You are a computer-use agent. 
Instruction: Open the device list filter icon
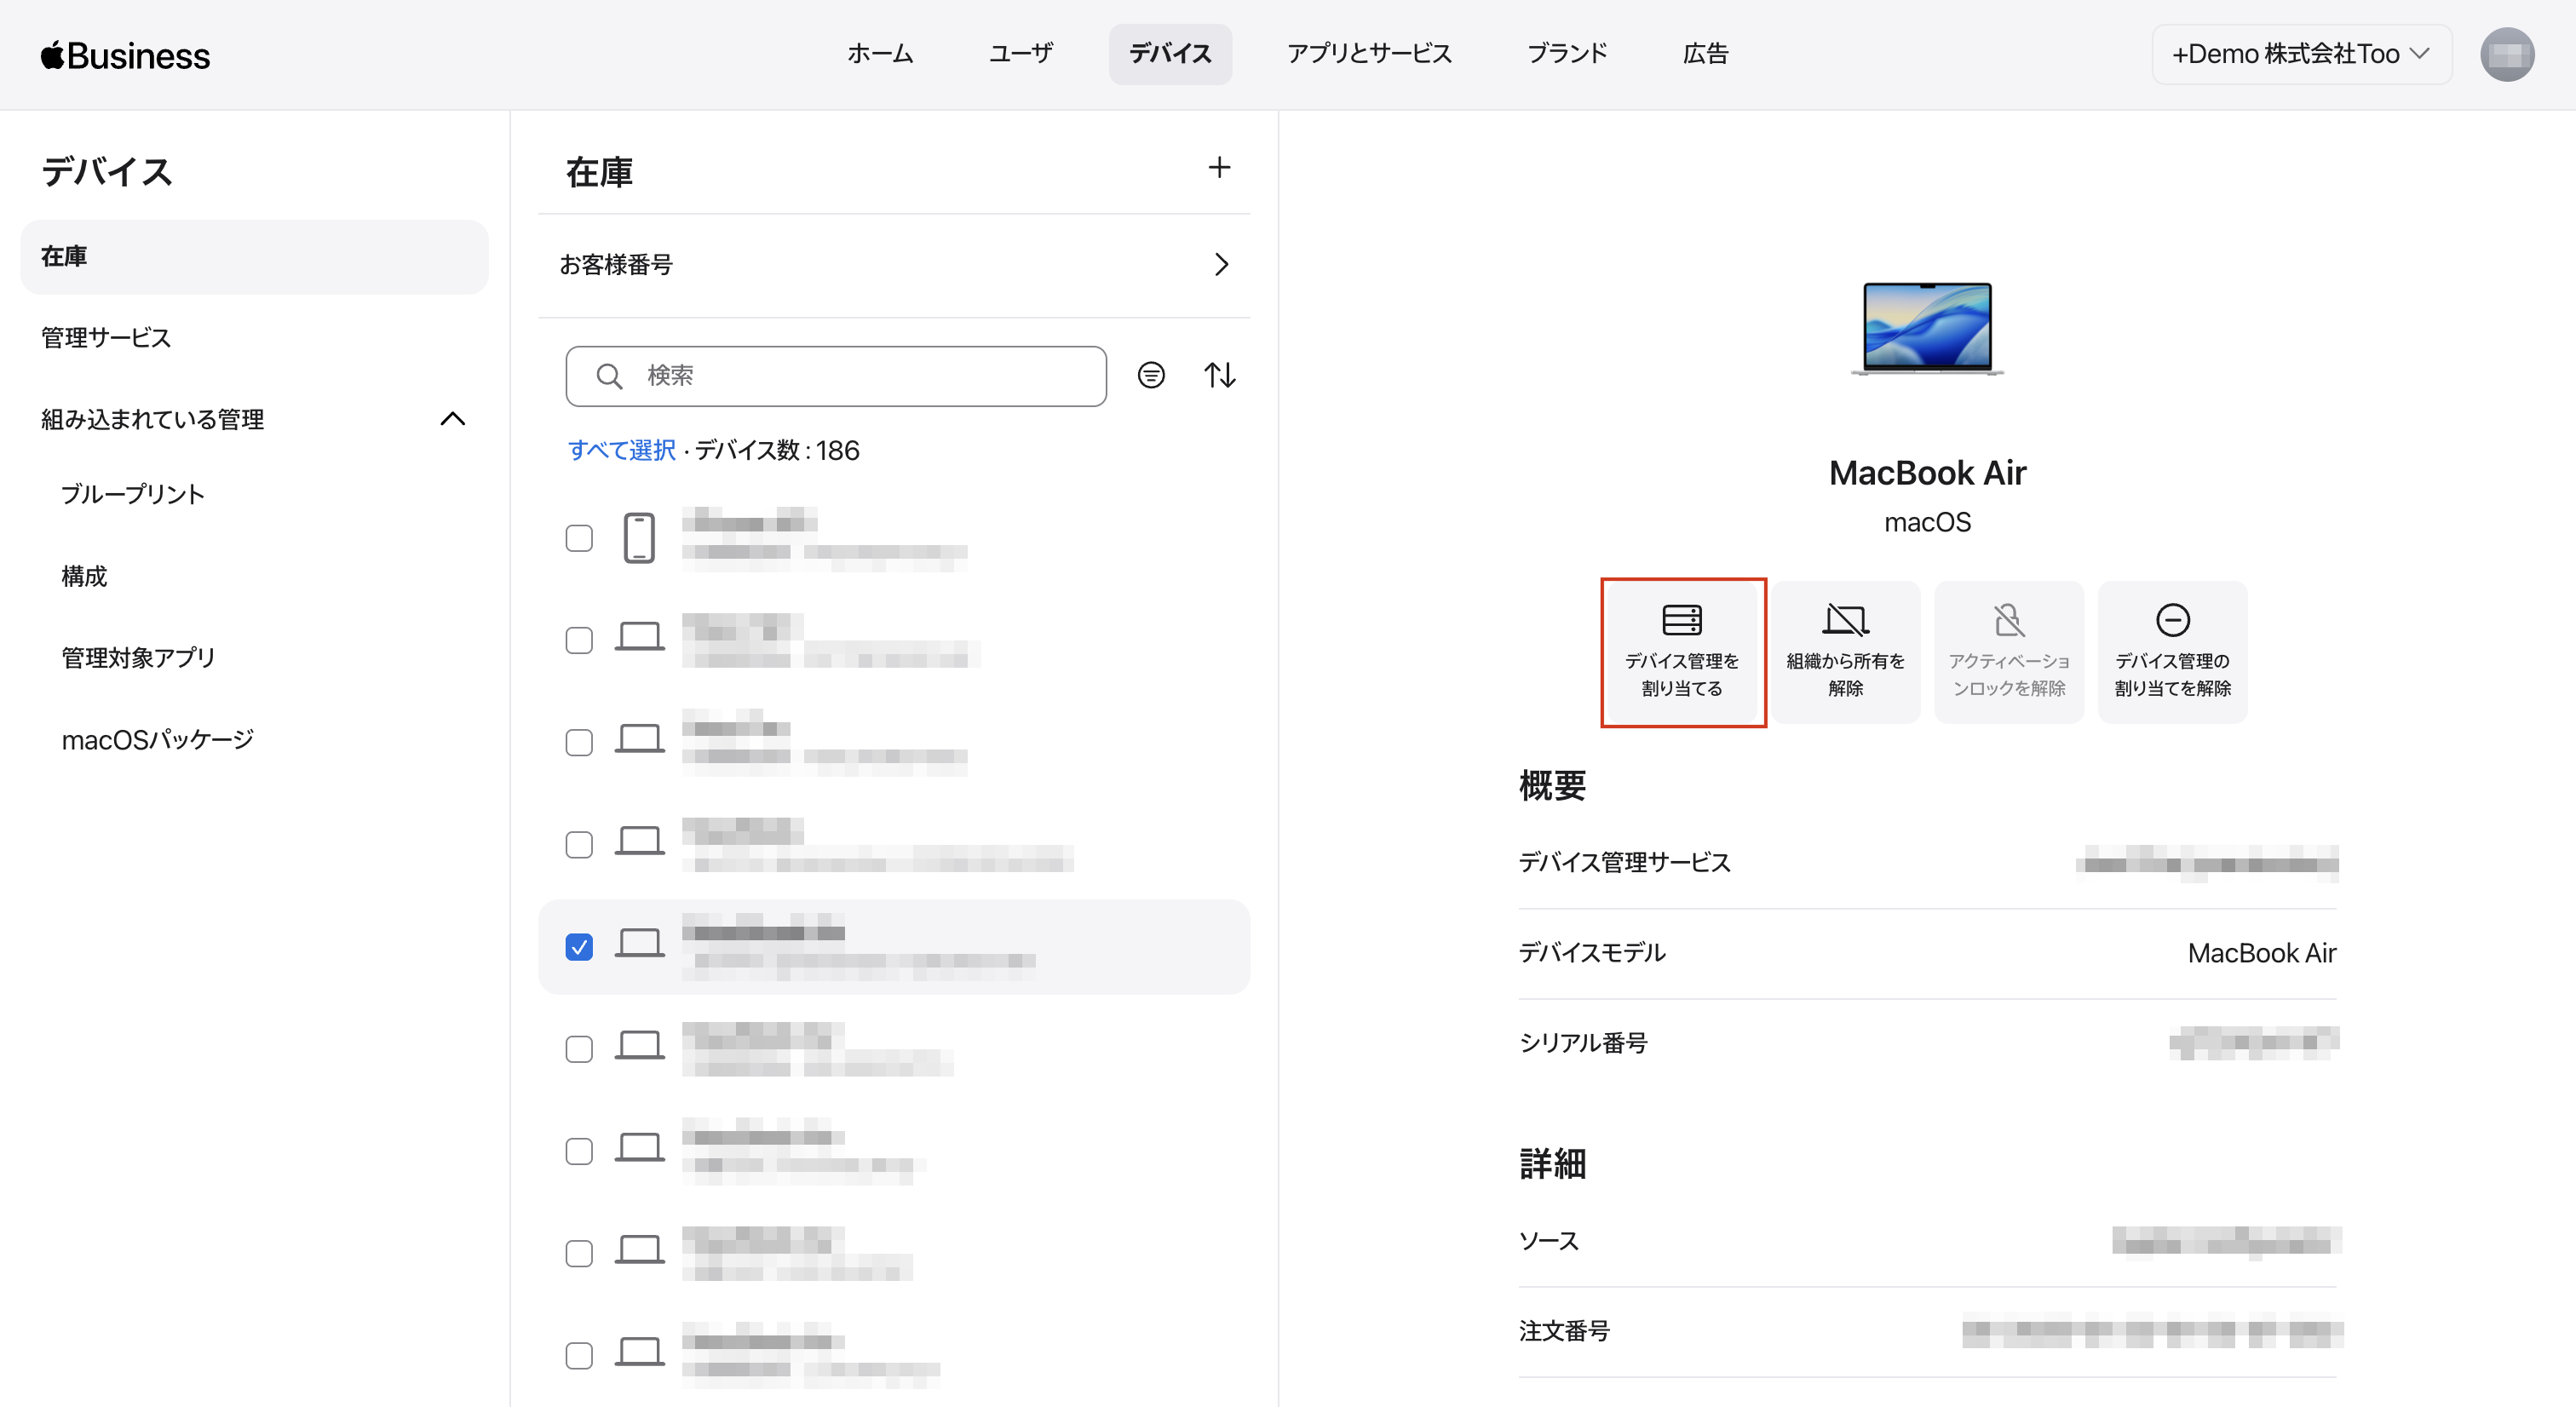tap(1151, 375)
